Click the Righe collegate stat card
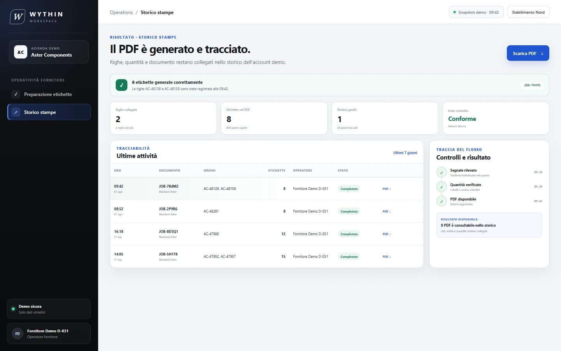Viewport: 561px width, 351px height. (x=163, y=118)
